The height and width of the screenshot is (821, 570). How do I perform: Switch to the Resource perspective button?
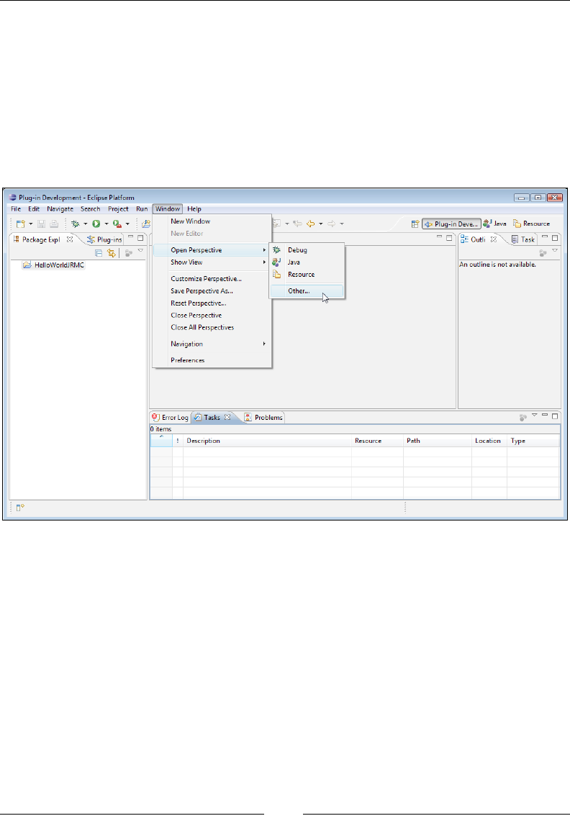(531, 224)
